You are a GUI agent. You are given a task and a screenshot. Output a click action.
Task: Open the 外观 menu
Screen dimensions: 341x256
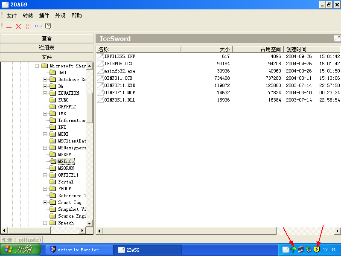60,16
